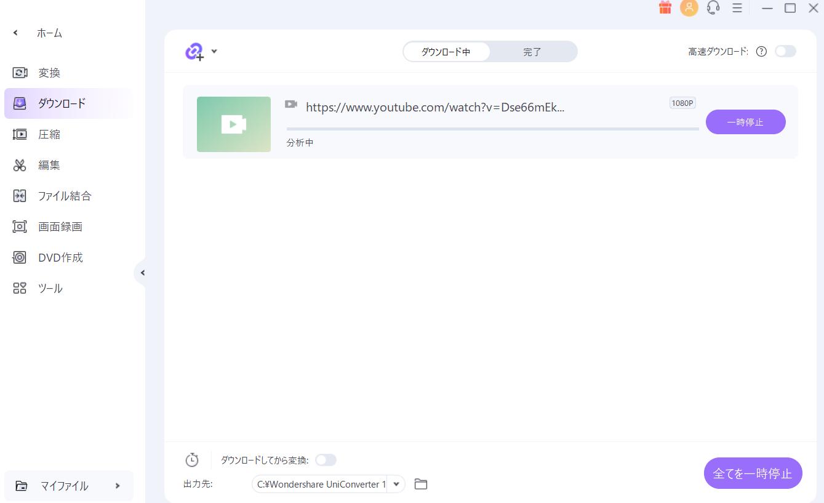
Task: Expand the dropdown arrow beside paste URL icon
Action: point(214,51)
